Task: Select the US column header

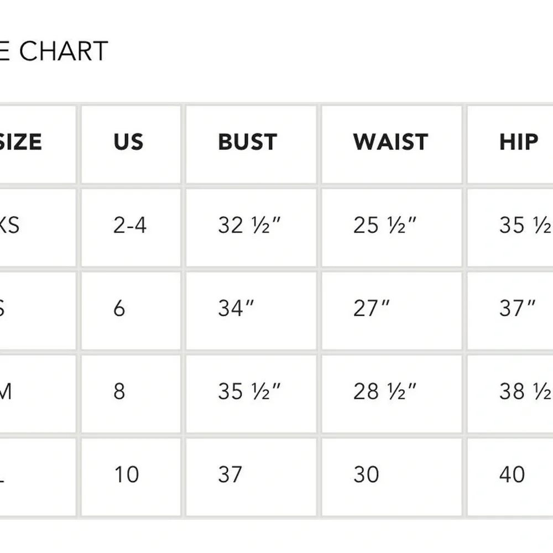Action: click(128, 142)
